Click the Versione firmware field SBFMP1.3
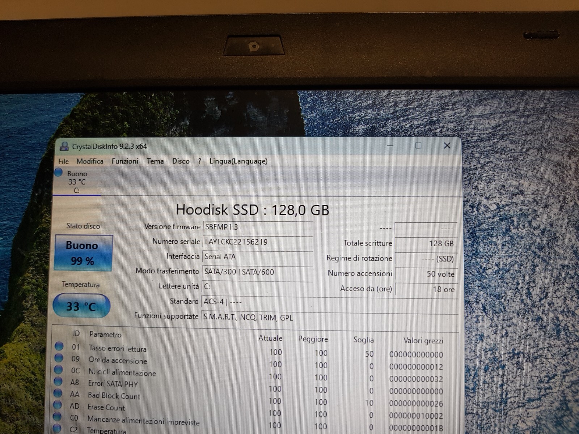579x434 pixels. [x=258, y=227]
